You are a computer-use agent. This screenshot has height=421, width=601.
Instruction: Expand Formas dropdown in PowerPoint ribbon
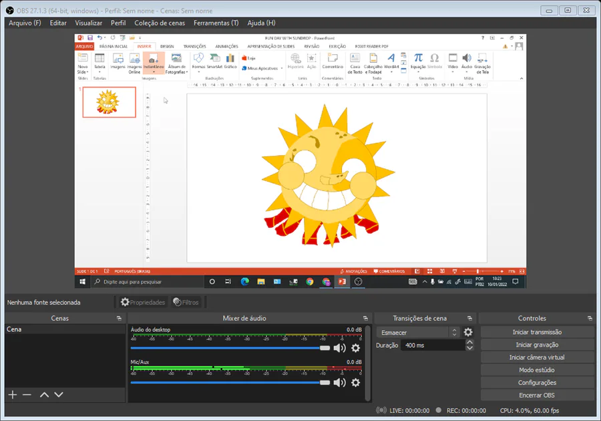[x=198, y=72]
